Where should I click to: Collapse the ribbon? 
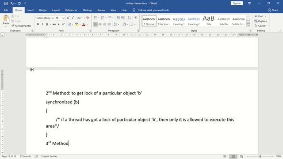click(280, 31)
